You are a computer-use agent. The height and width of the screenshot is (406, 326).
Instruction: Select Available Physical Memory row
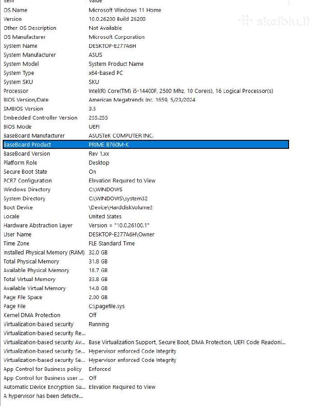[146, 270]
